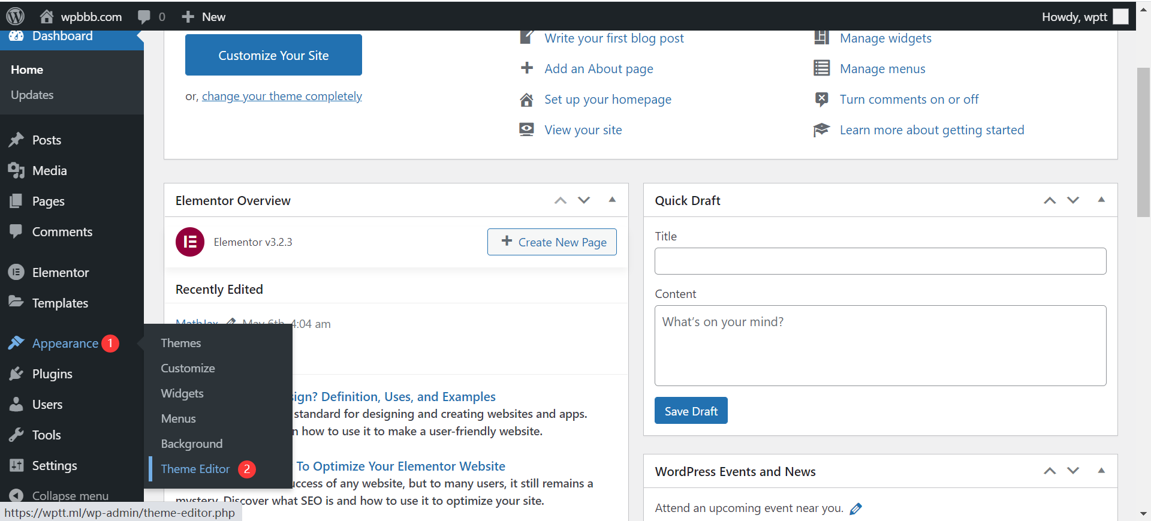Click the comments on/off icon

pos(821,99)
